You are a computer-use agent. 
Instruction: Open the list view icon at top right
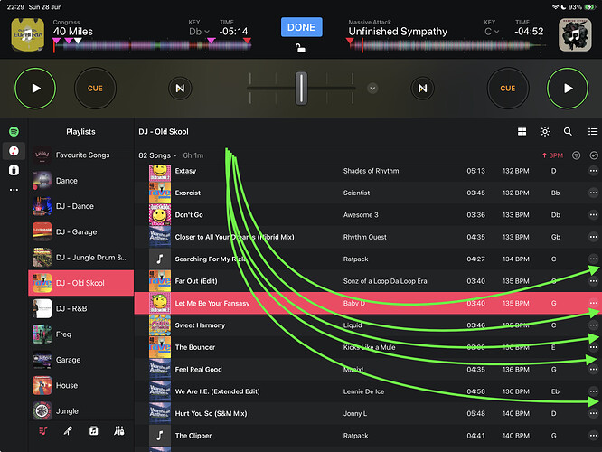point(592,132)
